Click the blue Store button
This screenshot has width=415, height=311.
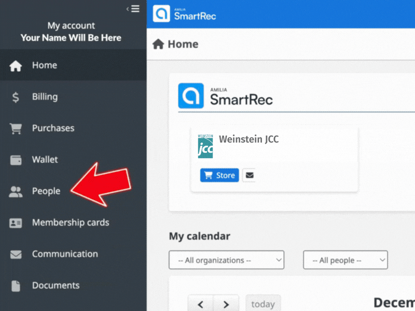[x=219, y=175]
